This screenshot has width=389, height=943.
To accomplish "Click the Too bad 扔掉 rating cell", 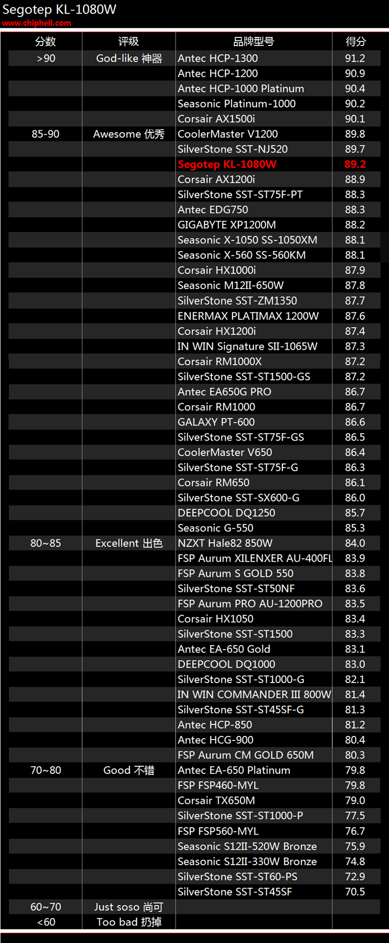I will click(129, 922).
